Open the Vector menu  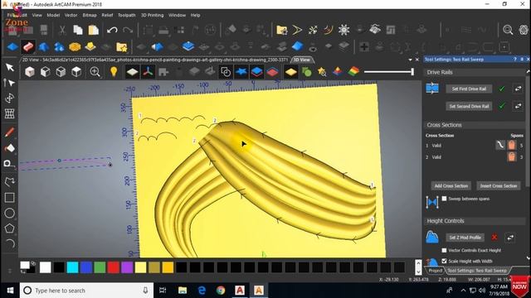pos(71,15)
